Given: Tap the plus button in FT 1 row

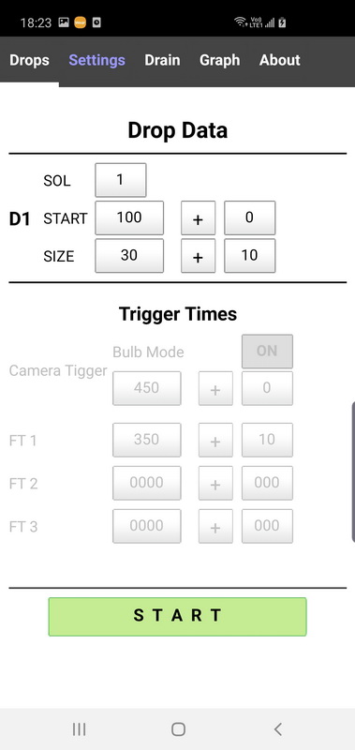Looking at the screenshot, I should 215,440.
